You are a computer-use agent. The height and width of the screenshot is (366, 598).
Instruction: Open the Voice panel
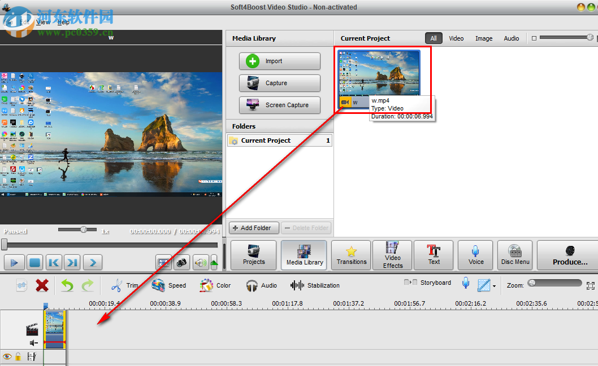pos(475,255)
